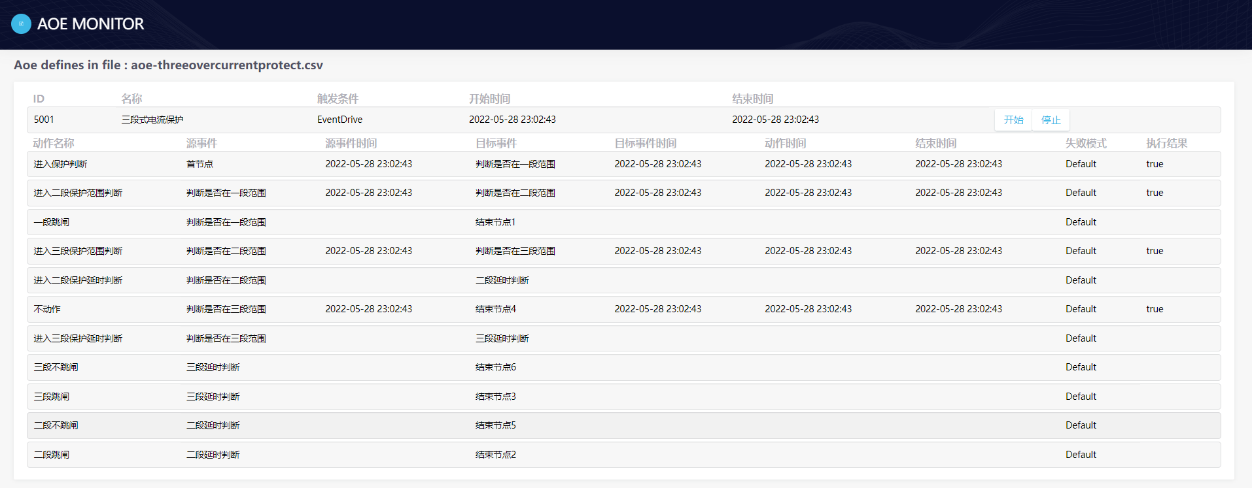Select the 进入保护判断 action row

pyautogui.click(x=623, y=164)
